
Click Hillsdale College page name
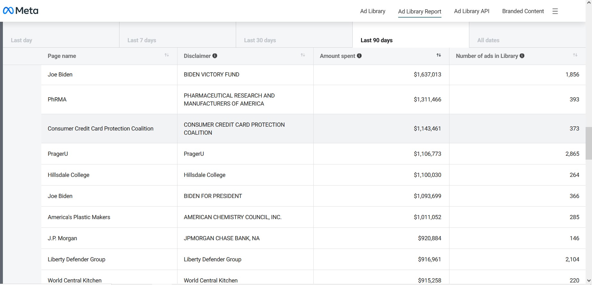click(69, 175)
